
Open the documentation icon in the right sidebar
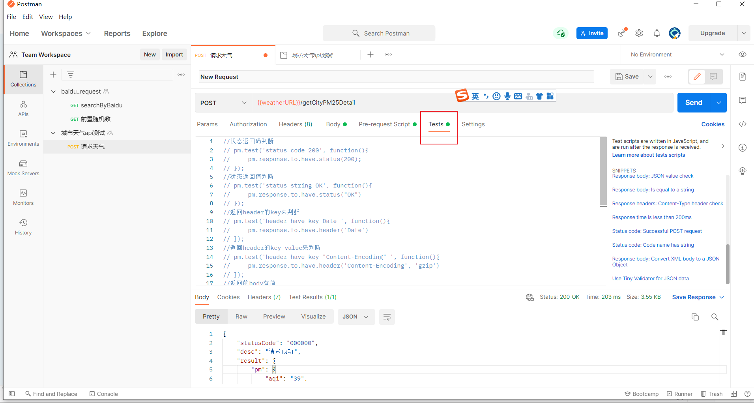(x=743, y=77)
